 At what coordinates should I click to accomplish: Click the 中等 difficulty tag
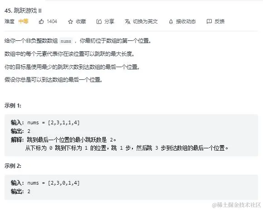click(23, 21)
